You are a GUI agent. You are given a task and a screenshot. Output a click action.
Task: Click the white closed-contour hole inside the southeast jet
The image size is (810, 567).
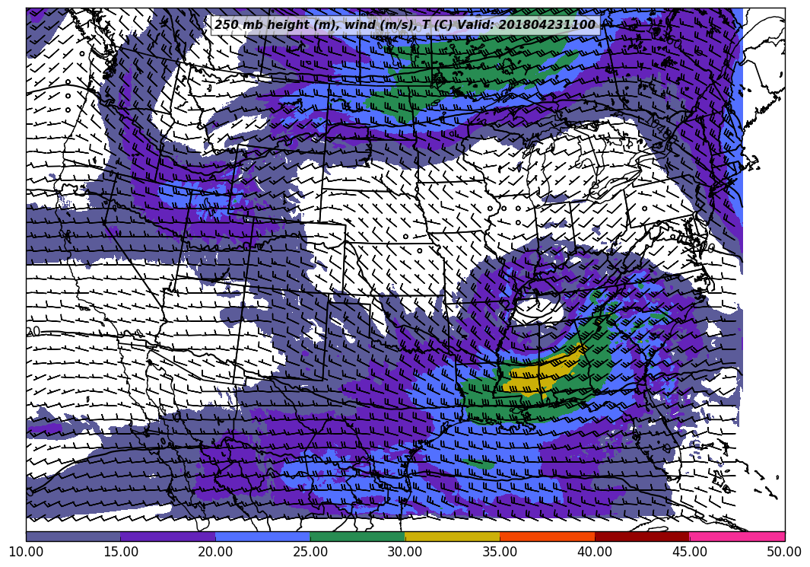(x=538, y=310)
